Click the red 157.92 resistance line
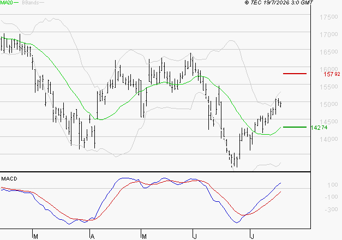The width and height of the screenshot is (342, 240). point(295,74)
